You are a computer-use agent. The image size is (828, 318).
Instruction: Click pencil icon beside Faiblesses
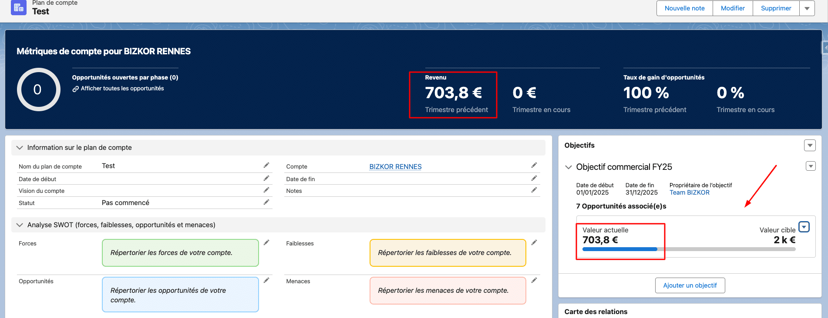tap(534, 243)
